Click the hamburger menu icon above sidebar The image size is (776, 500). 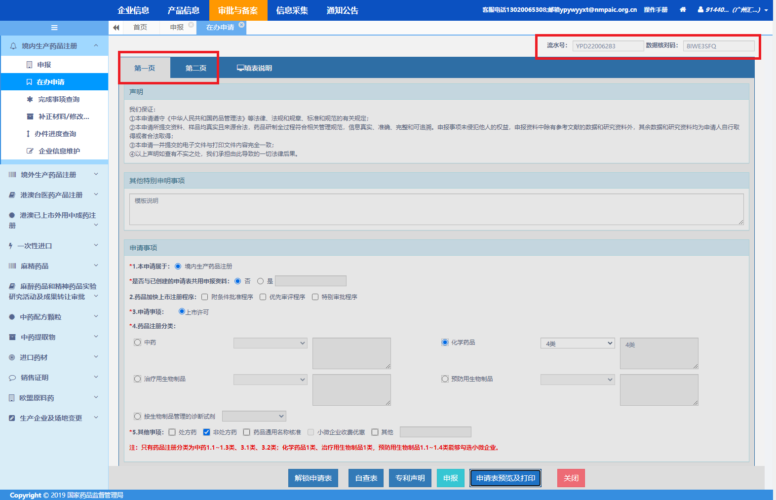pyautogui.click(x=54, y=28)
